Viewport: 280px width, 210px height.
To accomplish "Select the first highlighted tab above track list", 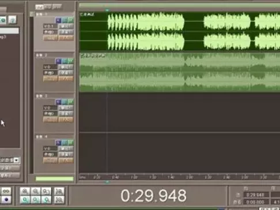I will (39, 7).
